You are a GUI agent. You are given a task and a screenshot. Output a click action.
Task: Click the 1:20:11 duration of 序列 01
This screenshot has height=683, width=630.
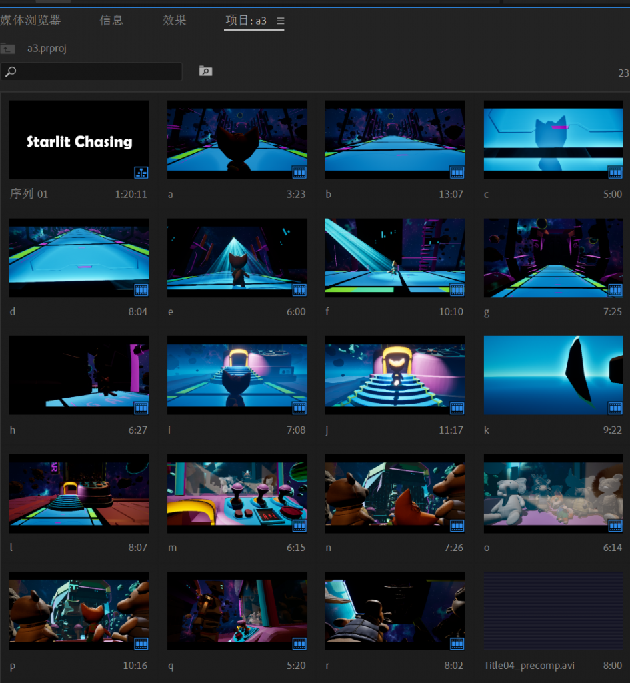pyautogui.click(x=131, y=194)
